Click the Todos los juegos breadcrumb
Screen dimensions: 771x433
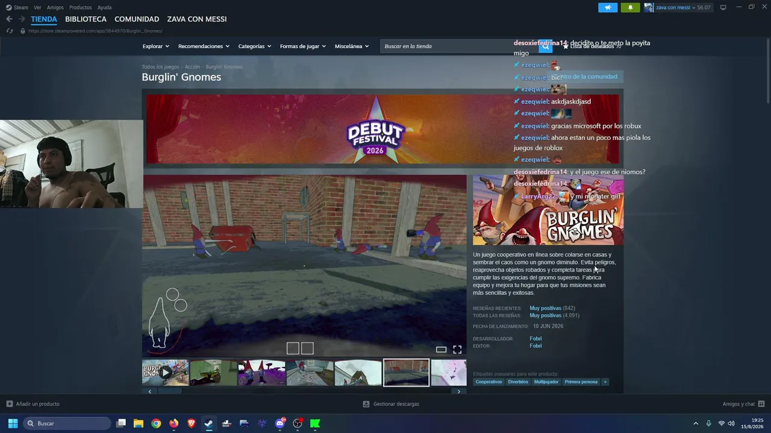pos(160,67)
